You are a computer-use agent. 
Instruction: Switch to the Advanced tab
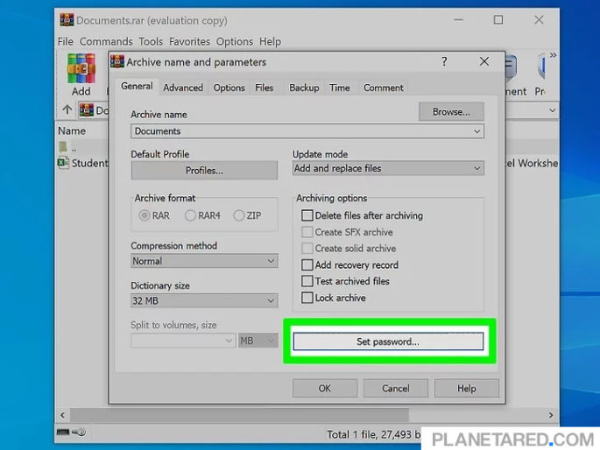(x=182, y=88)
